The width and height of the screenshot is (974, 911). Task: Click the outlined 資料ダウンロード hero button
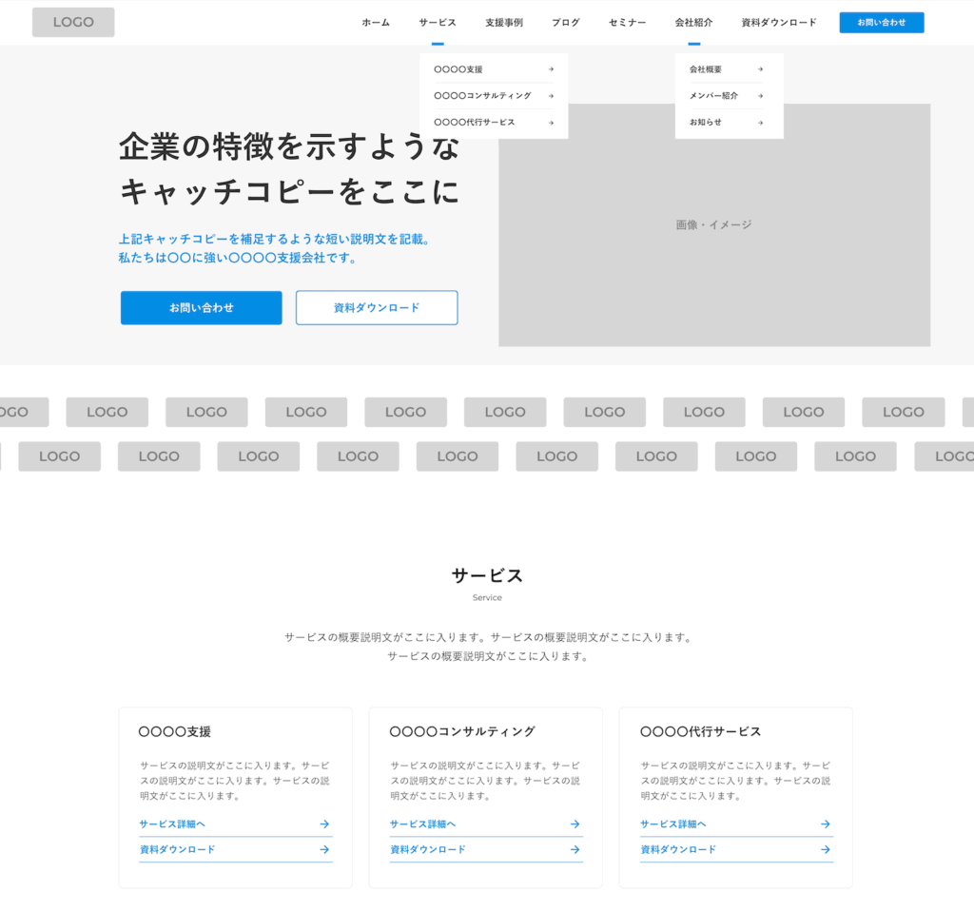tap(377, 308)
